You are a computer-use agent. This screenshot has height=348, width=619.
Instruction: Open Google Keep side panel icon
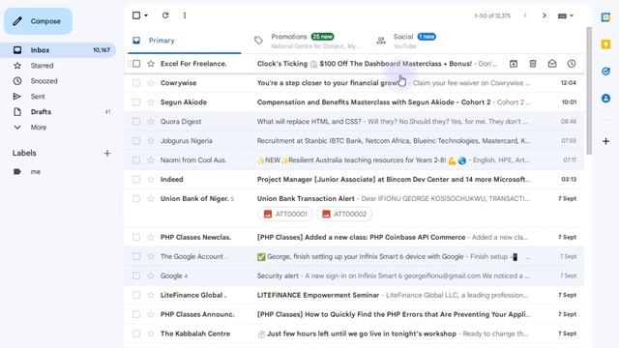click(605, 44)
